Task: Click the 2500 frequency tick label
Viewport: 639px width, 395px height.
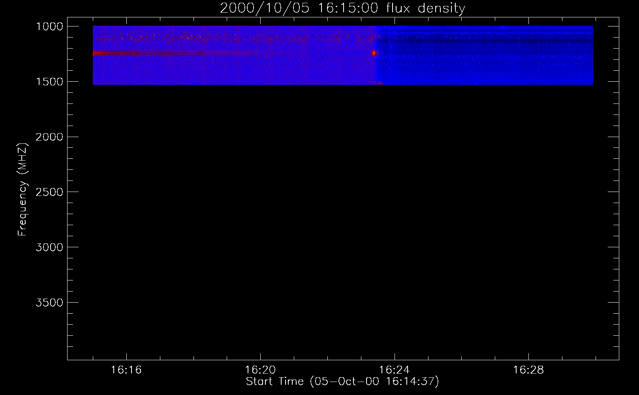Action: tap(49, 192)
